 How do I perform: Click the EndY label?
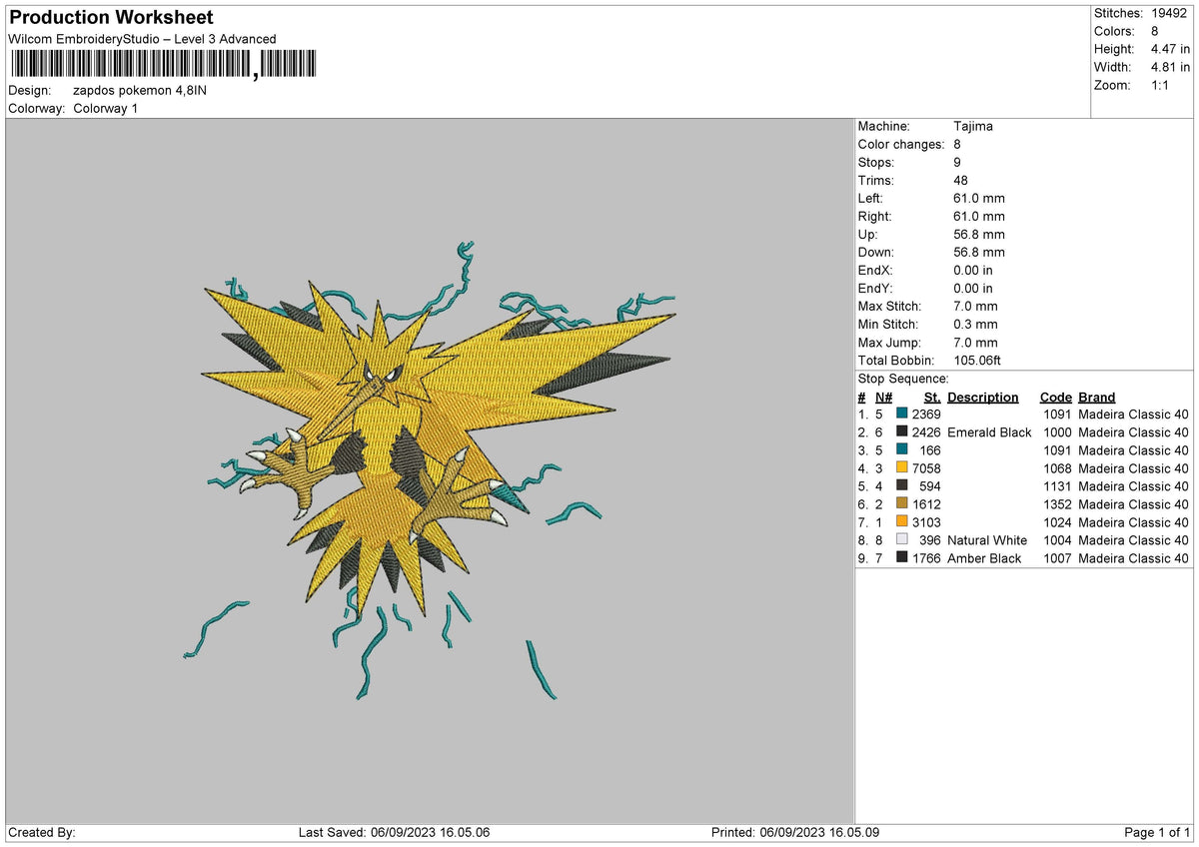(875, 289)
